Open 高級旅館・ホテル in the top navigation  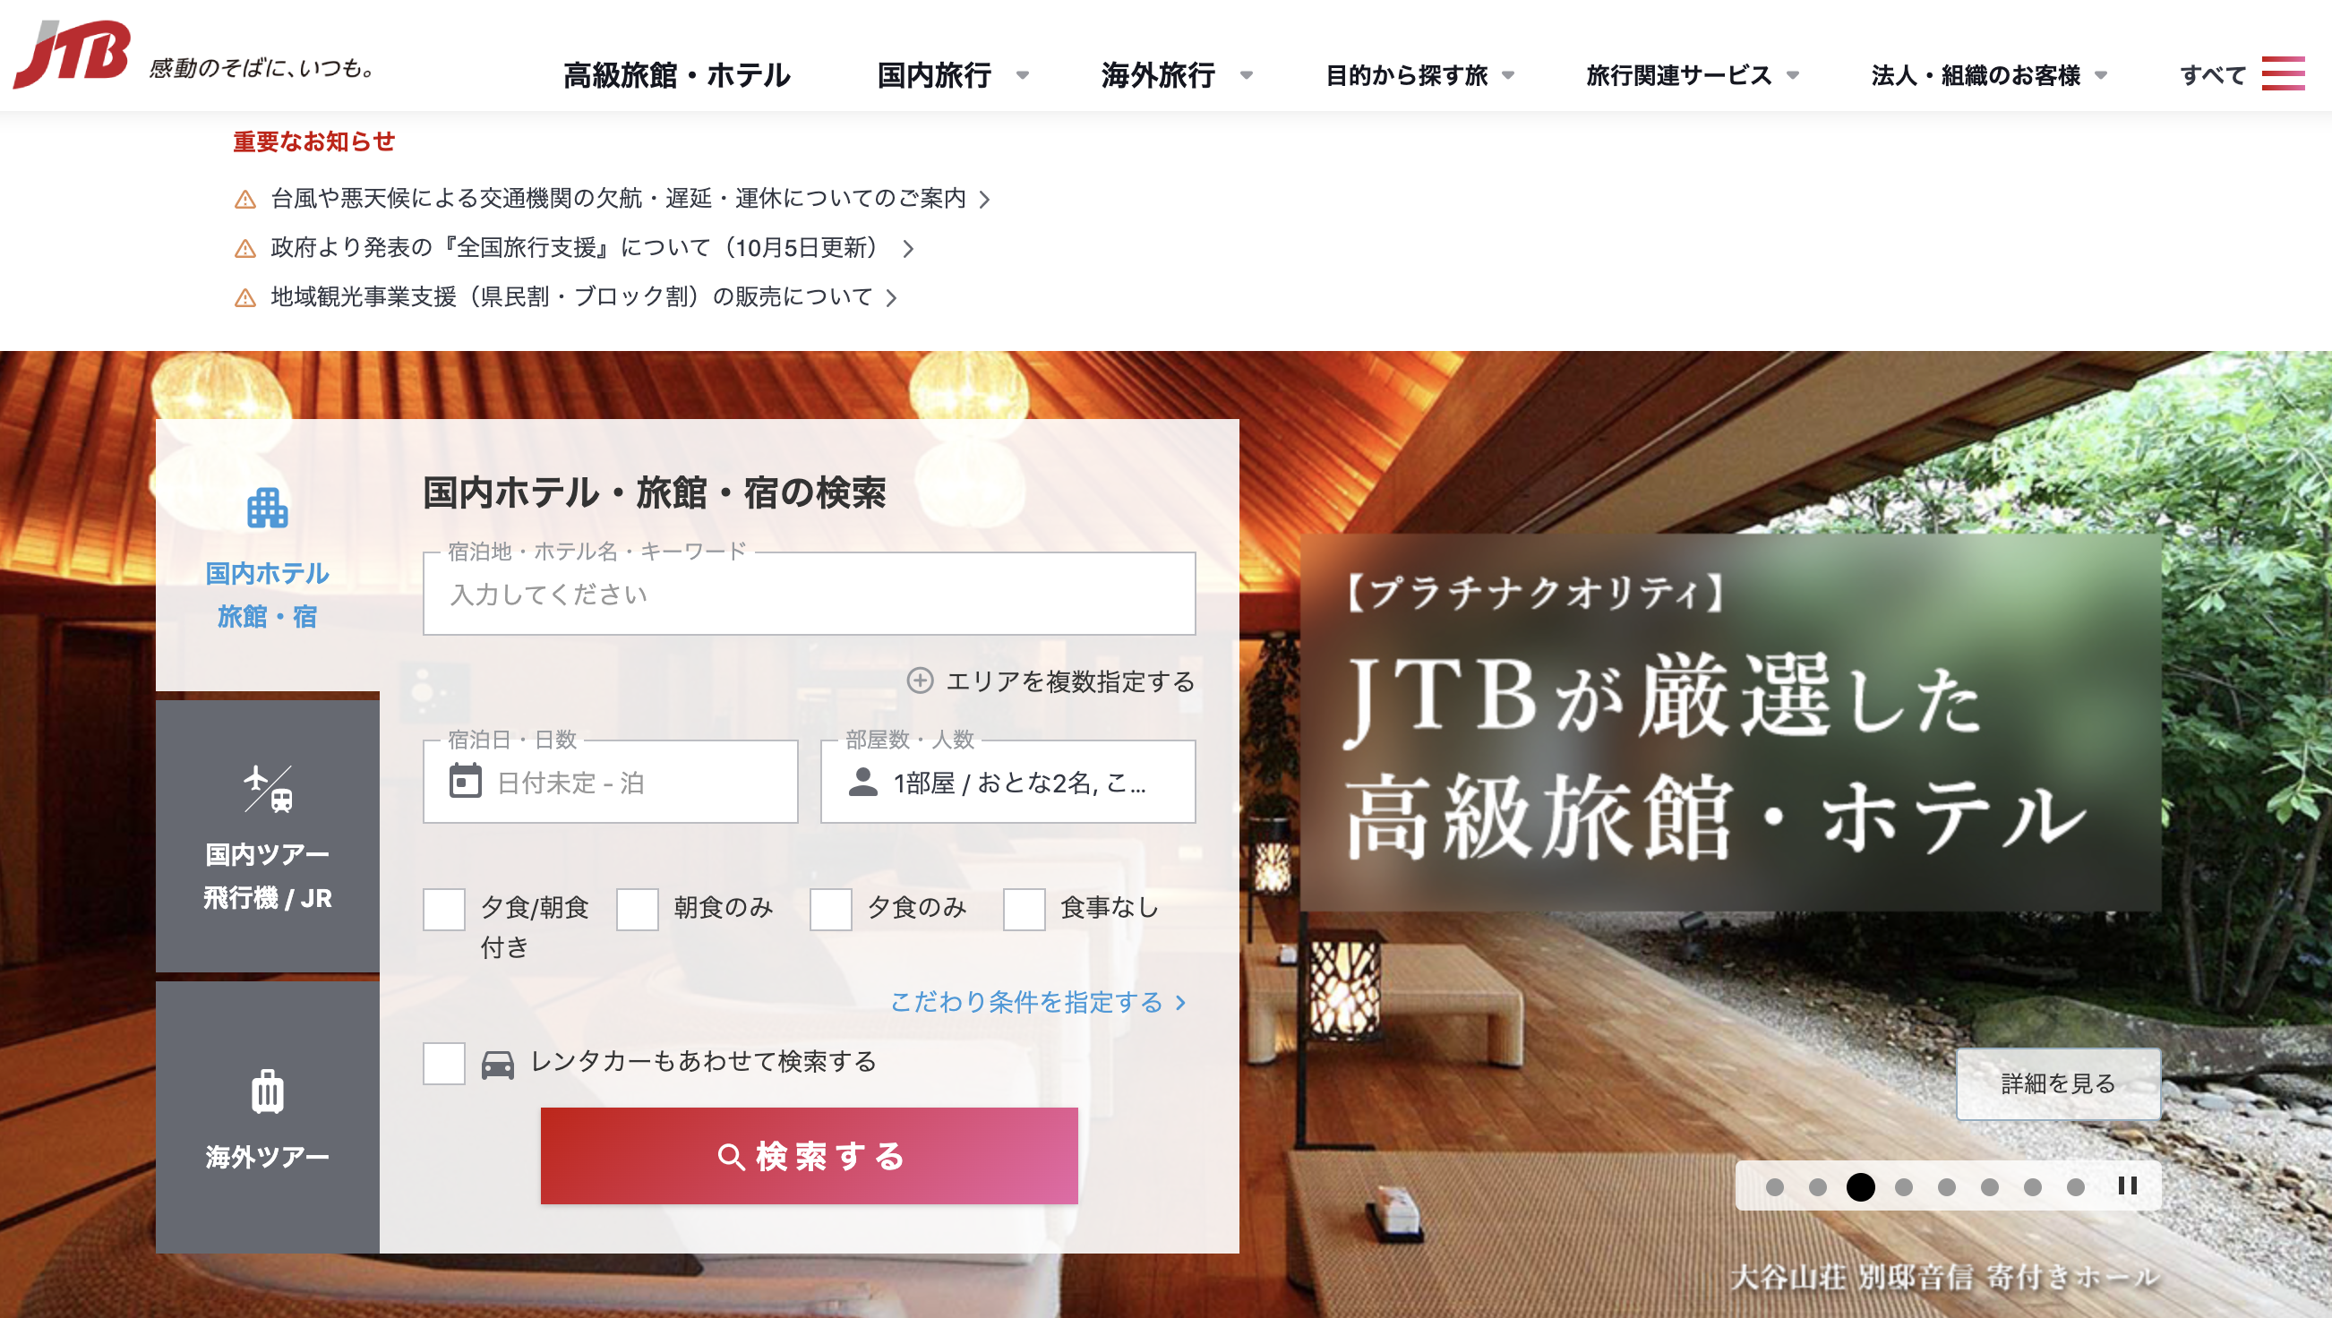[x=676, y=75]
